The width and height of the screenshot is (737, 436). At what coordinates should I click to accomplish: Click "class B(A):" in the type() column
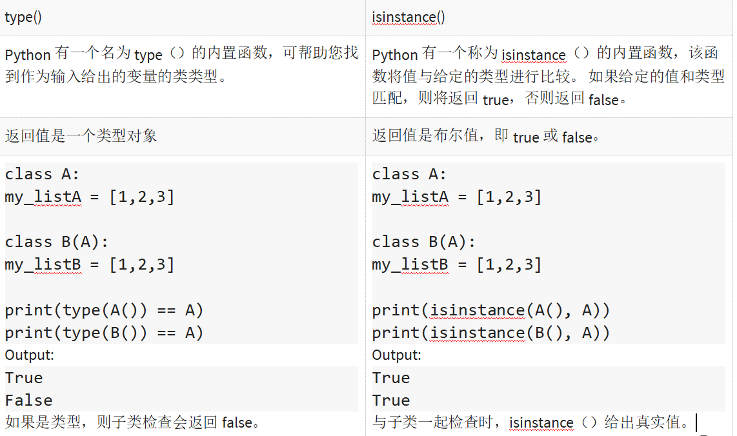pos(57,242)
